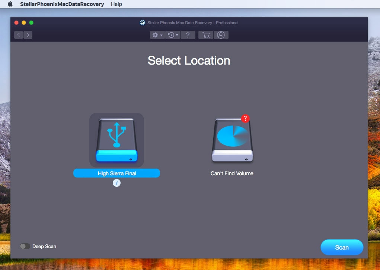Click the shopping cart purchase icon
Image resolution: width=380 pixels, height=270 pixels.
tap(205, 35)
